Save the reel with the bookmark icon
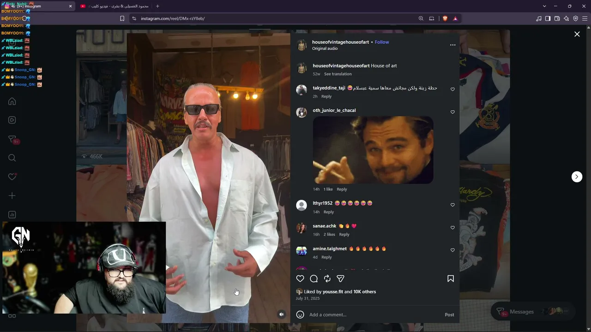 (451, 279)
